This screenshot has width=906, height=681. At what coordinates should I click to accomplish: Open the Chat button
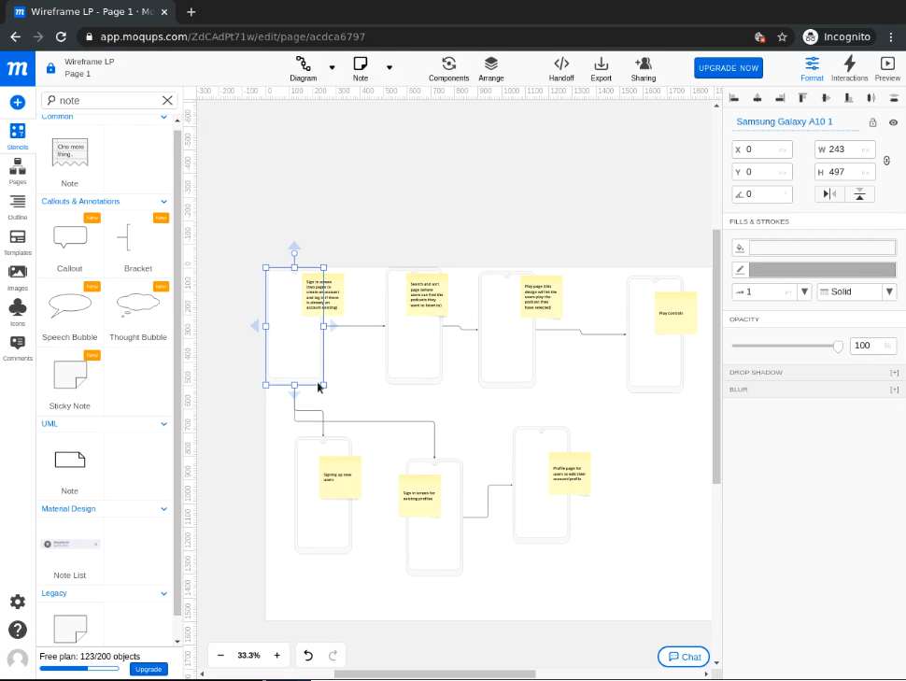point(684,657)
